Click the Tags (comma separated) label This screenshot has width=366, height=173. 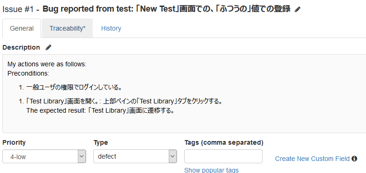[x=224, y=142]
